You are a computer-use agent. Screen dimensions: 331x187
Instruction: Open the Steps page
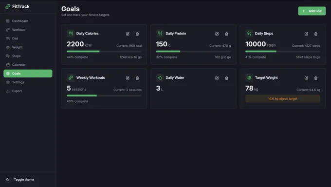pyautogui.click(x=28, y=56)
